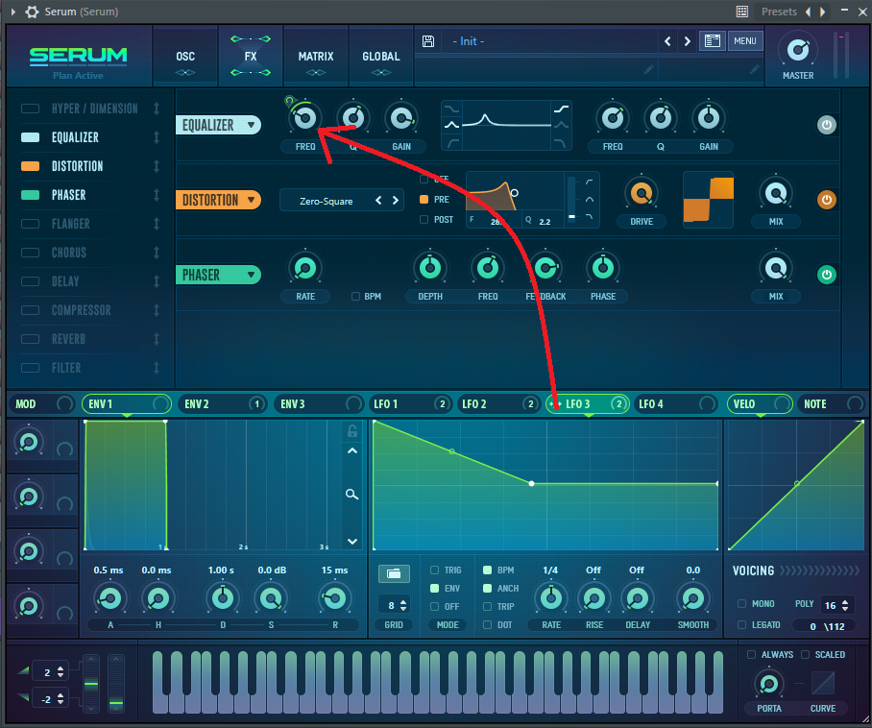The image size is (872, 728).
Task: Enable the Filter effect
Action: click(x=30, y=368)
